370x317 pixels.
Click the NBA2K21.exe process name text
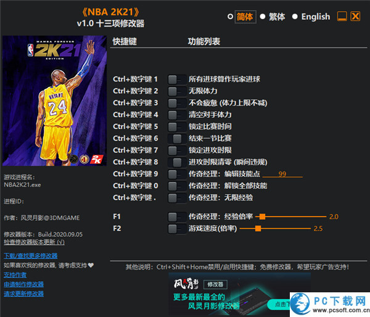[22, 185]
